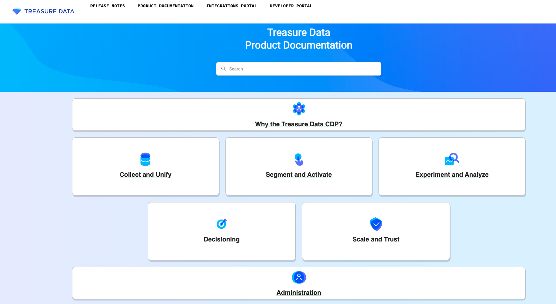Click the Why Treasure Data CDP network icon

pyautogui.click(x=298, y=109)
